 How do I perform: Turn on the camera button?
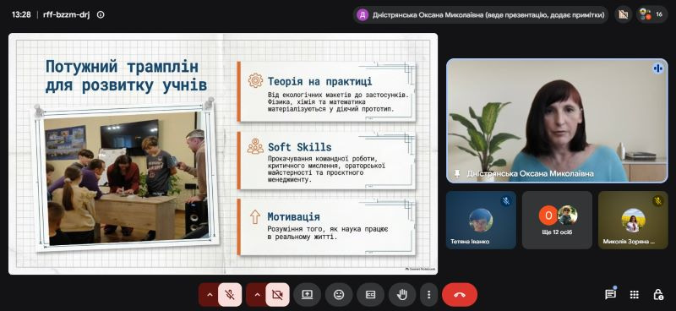[277, 295]
